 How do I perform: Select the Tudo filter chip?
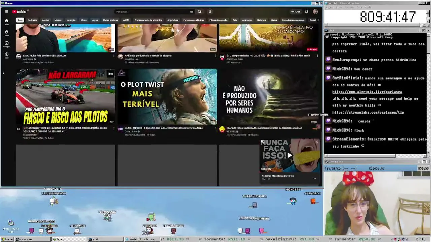pyautogui.click(x=20, y=20)
